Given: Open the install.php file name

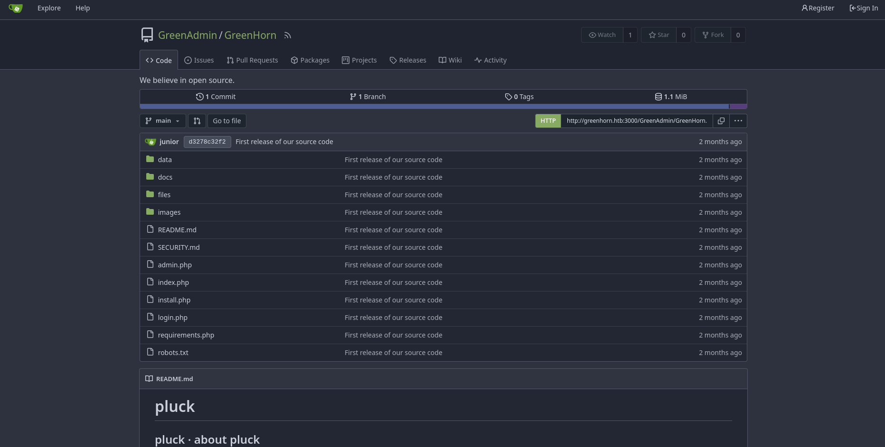Looking at the screenshot, I should click(x=174, y=300).
